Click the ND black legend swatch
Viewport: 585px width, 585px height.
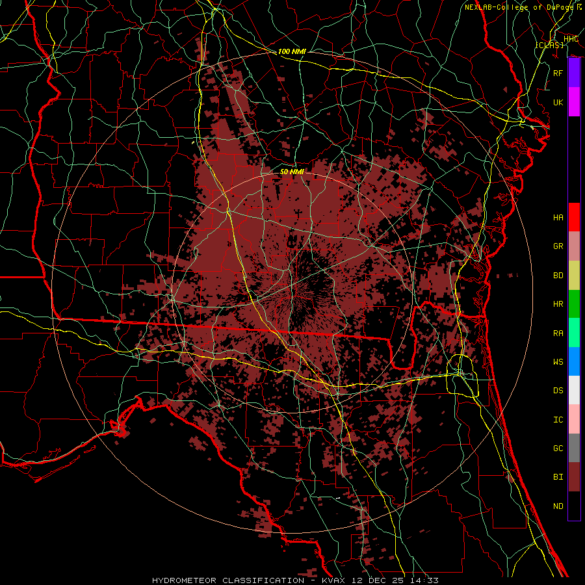[x=574, y=506]
